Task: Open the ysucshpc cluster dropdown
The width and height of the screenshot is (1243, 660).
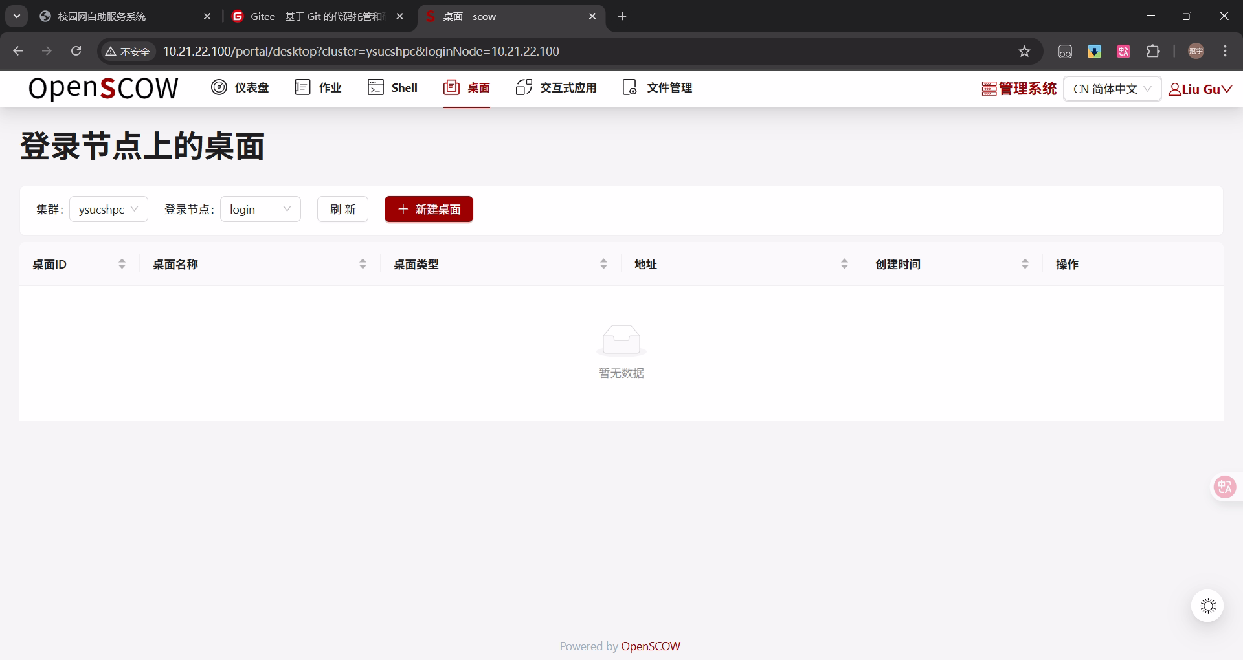Action: pyautogui.click(x=108, y=208)
